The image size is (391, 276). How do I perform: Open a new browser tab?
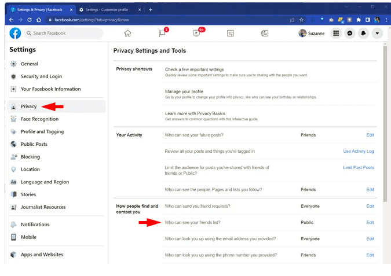151,10
